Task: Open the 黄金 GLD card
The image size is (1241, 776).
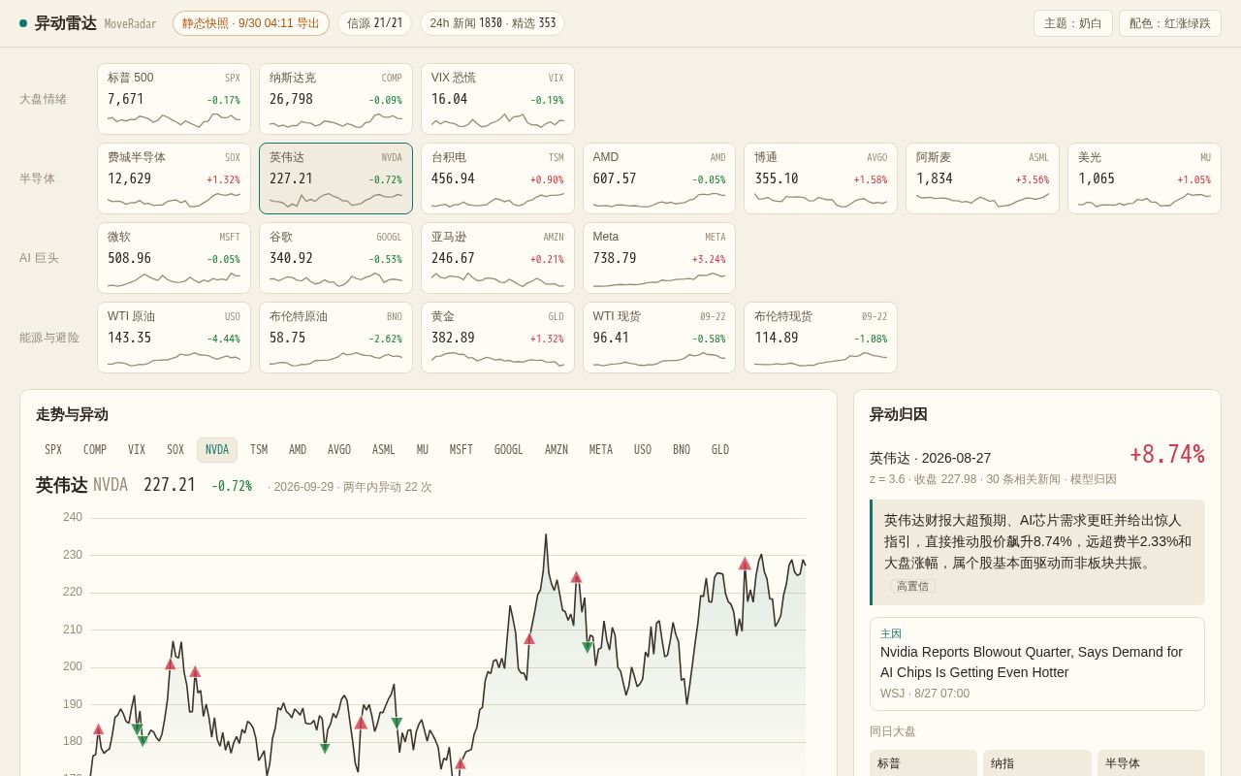Action: point(497,338)
